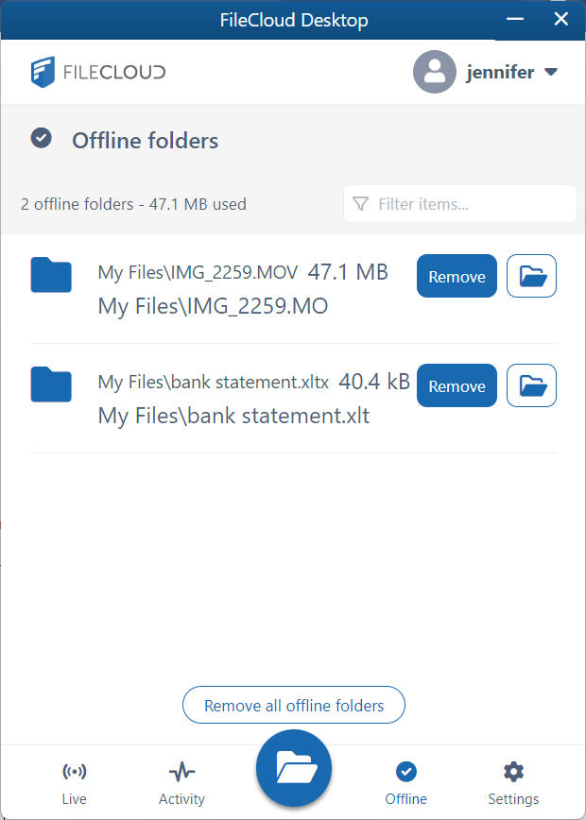
Task: Expand the jennifer account dropdown arrow
Action: click(x=552, y=72)
